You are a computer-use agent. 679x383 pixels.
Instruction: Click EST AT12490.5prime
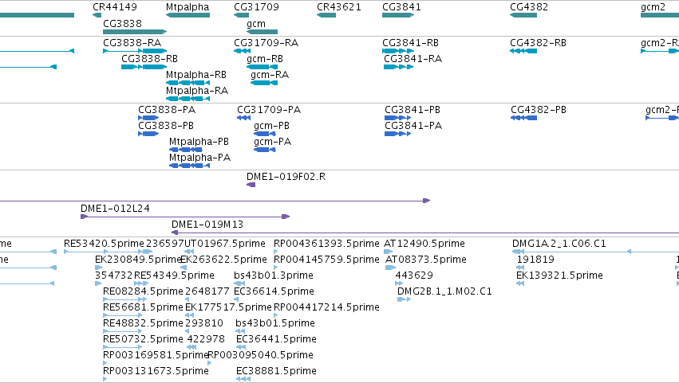pos(424,244)
